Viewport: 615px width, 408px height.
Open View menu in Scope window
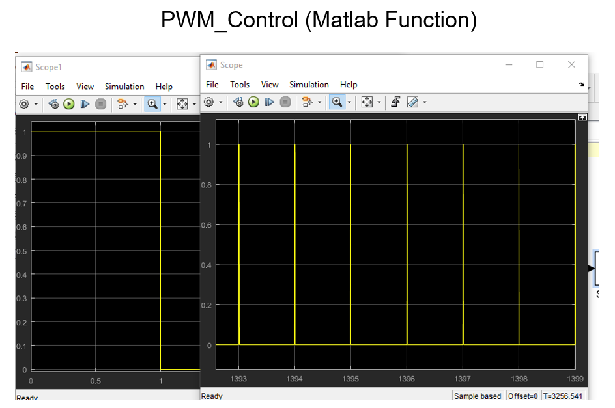tap(270, 85)
